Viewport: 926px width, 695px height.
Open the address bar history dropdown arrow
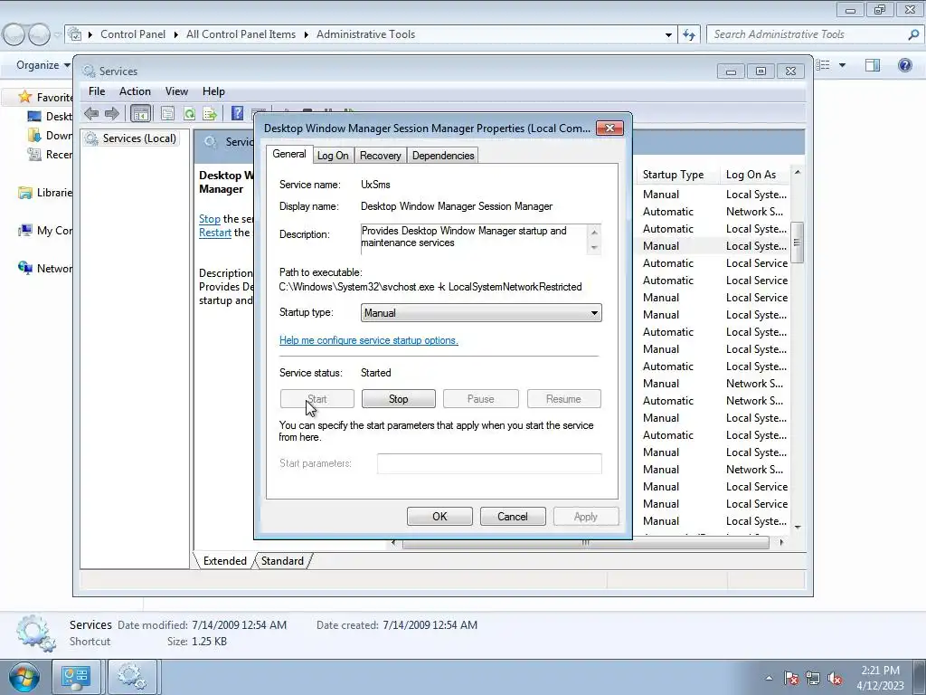click(x=668, y=35)
